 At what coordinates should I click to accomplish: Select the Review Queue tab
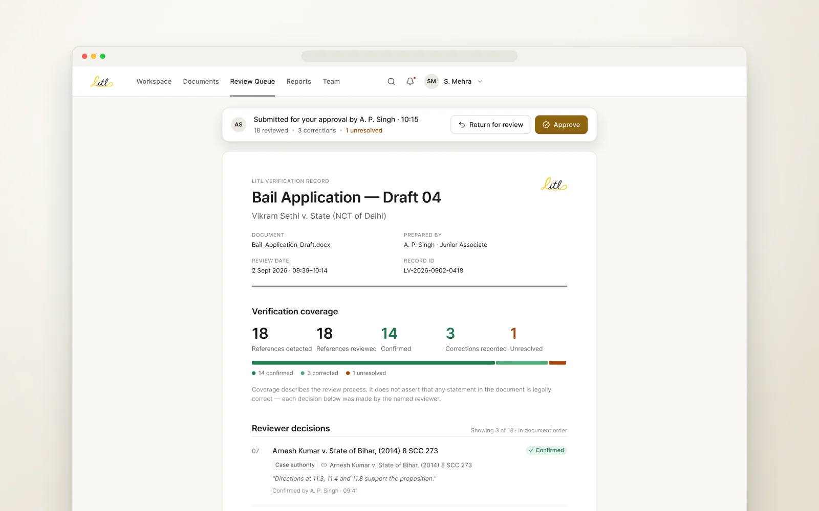point(252,82)
